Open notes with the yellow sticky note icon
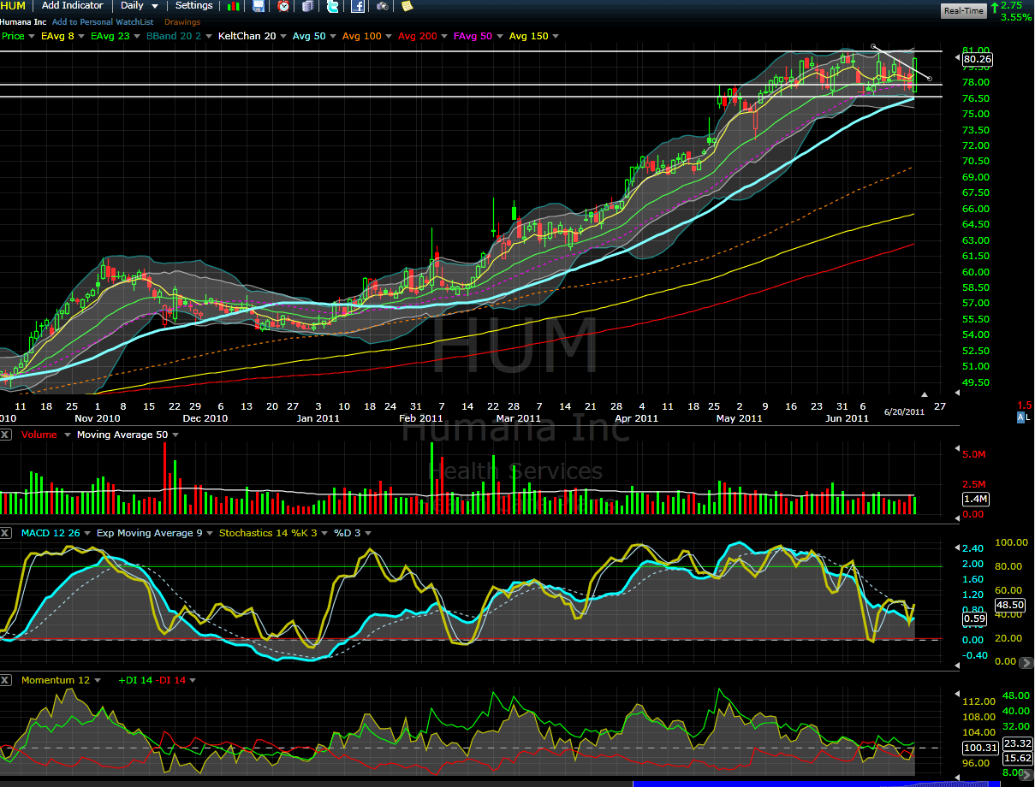Image resolution: width=1035 pixels, height=787 pixels. coord(407,6)
